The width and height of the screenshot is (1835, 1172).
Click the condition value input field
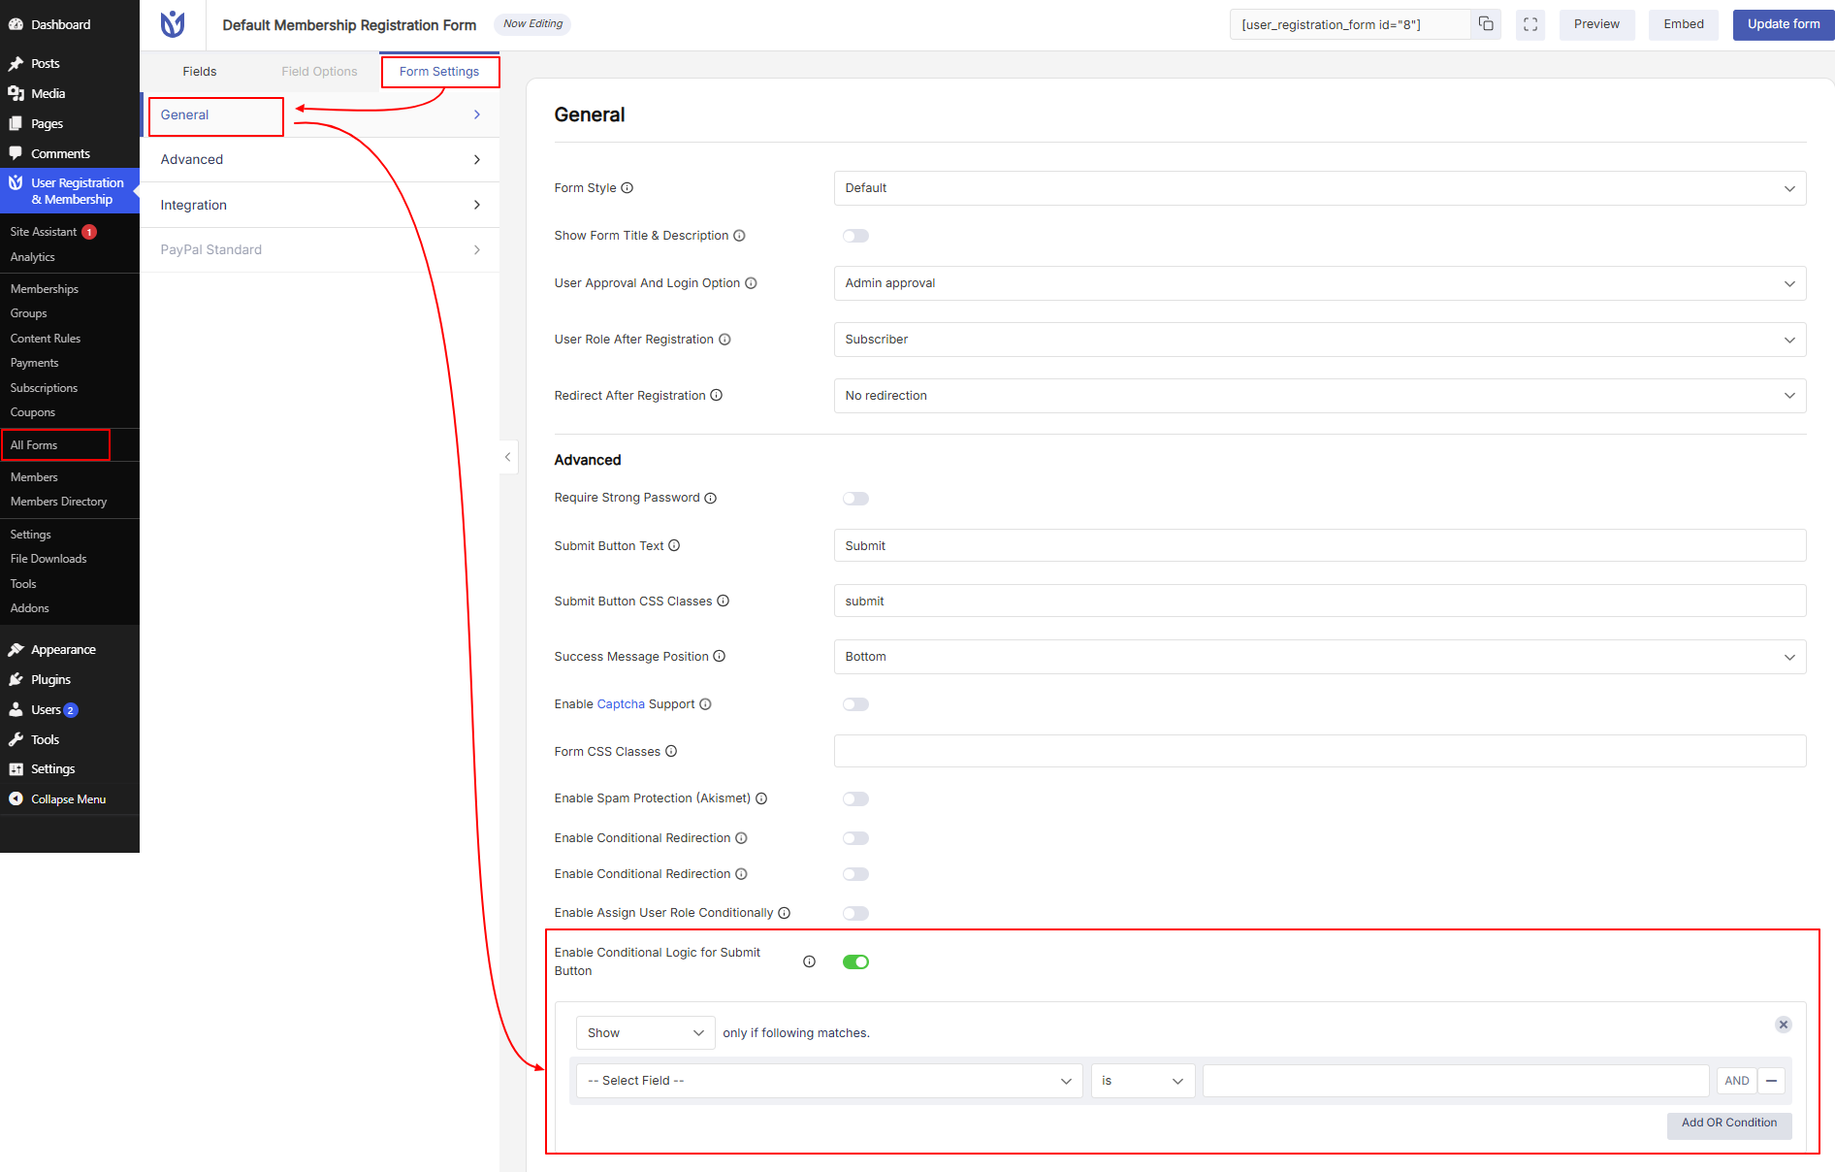(1455, 1081)
